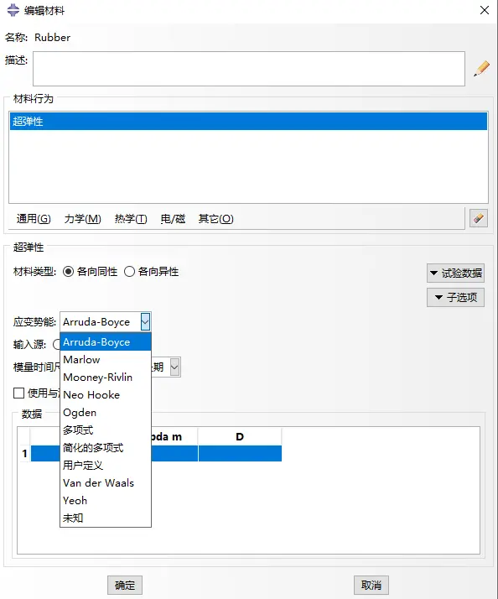The width and height of the screenshot is (498, 599).
Task: Open the 子选项 dropdown button
Action: (x=455, y=297)
